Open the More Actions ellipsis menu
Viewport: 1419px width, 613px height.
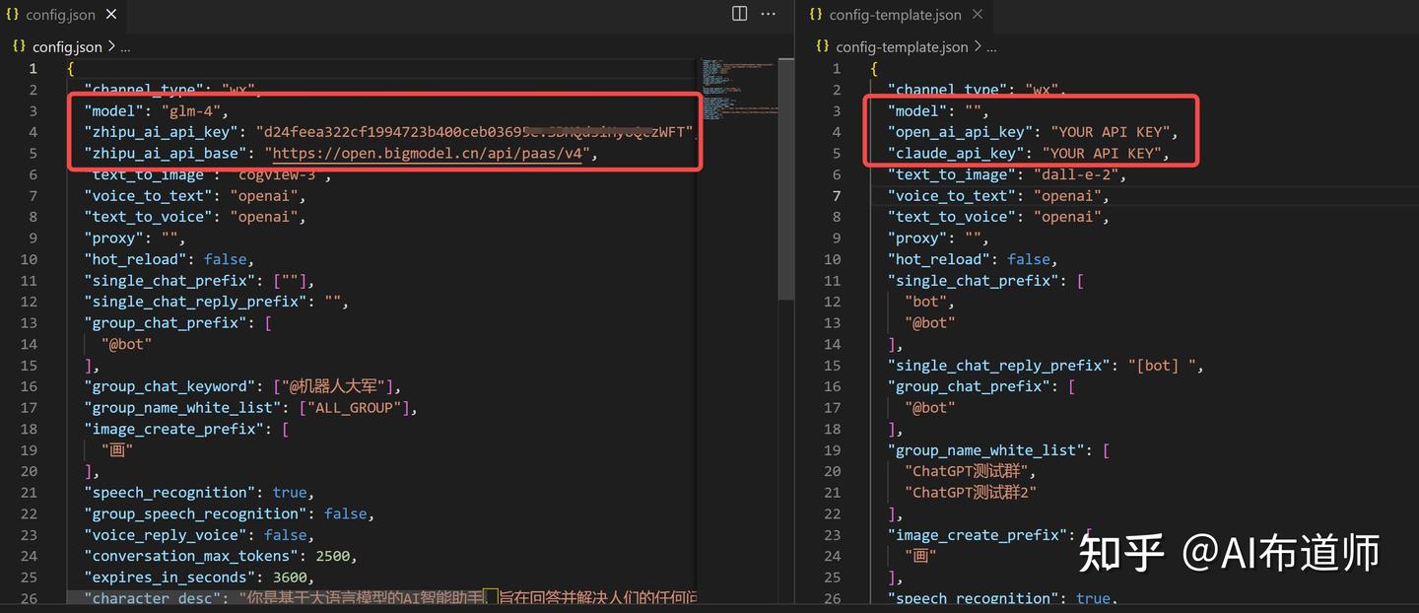click(769, 14)
